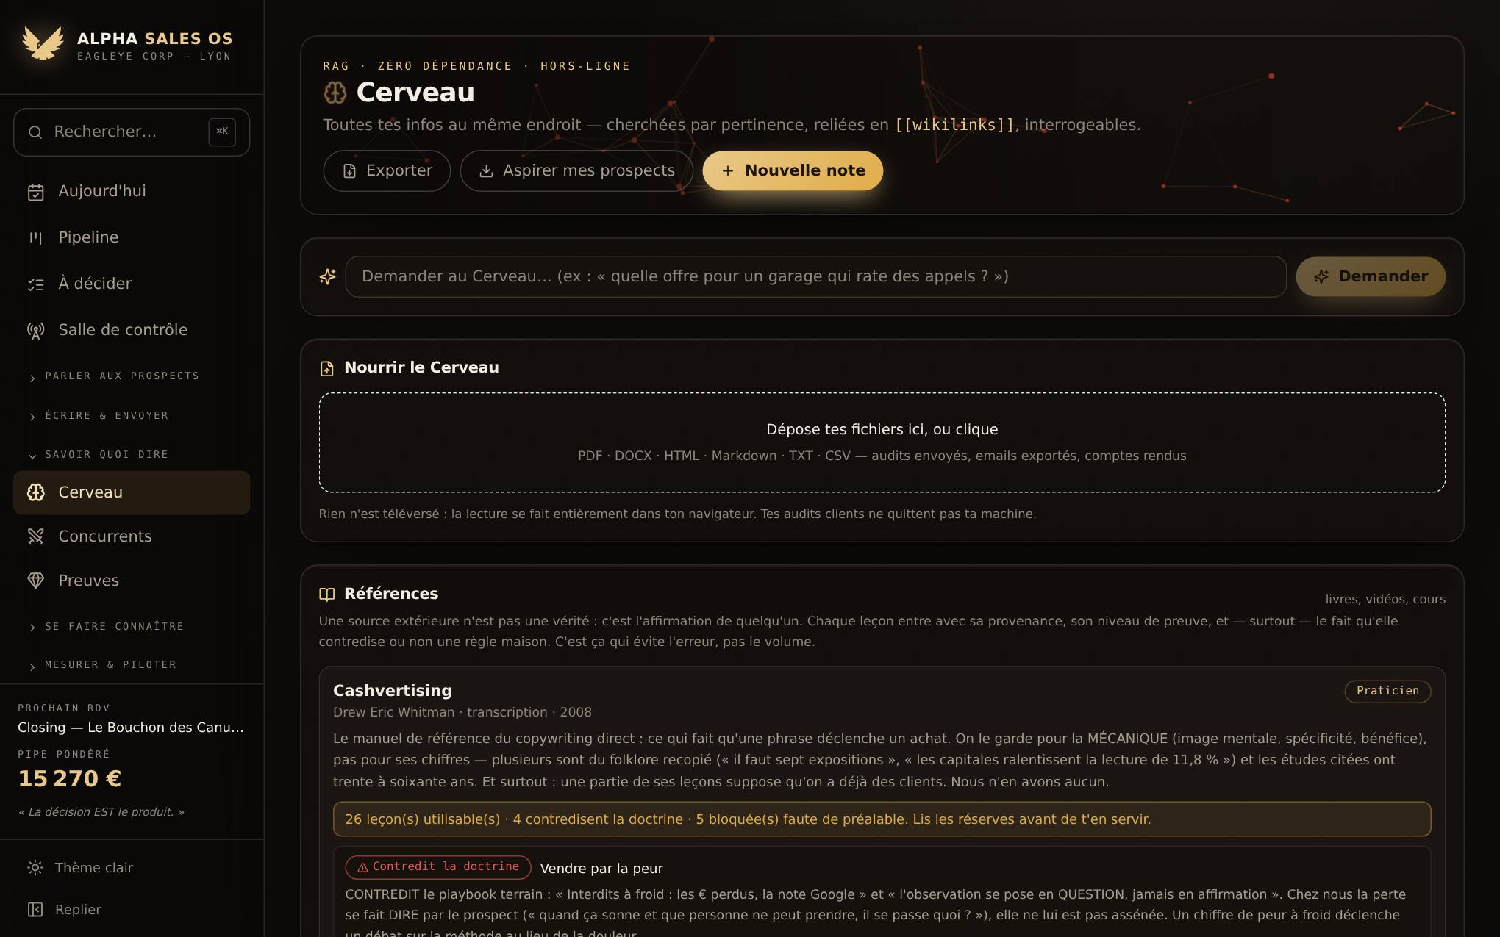The height and width of the screenshot is (937, 1500).
Task: Navigate to the Preuves page
Action: point(132,581)
